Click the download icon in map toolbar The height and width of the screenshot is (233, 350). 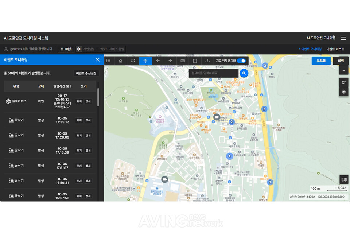(x=207, y=61)
